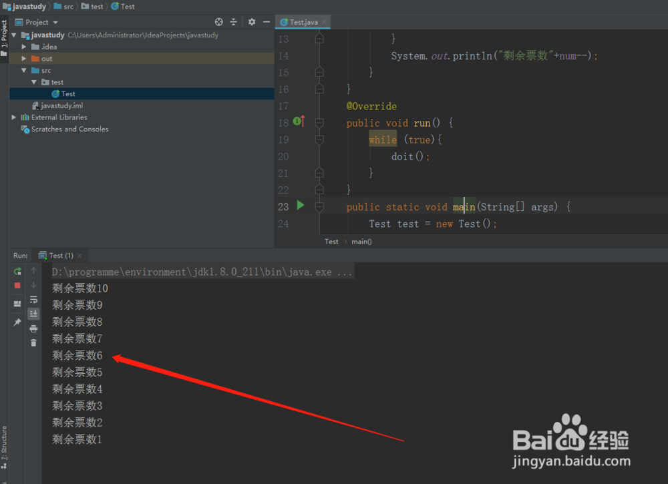
Task: Run main method via green gutter arrow
Action: (301, 205)
